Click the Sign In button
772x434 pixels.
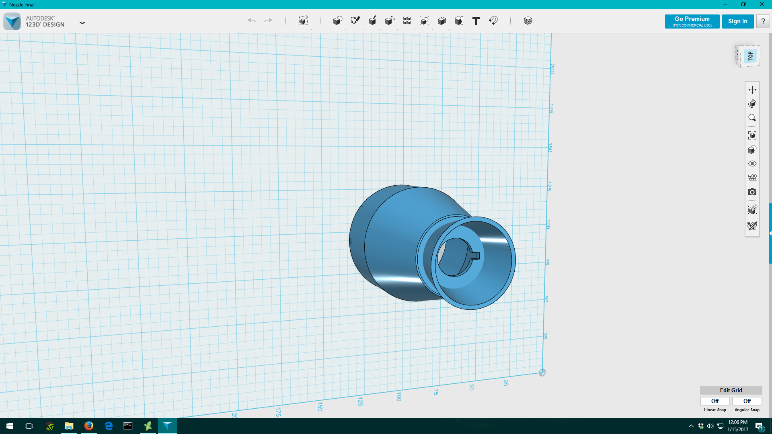(x=737, y=21)
